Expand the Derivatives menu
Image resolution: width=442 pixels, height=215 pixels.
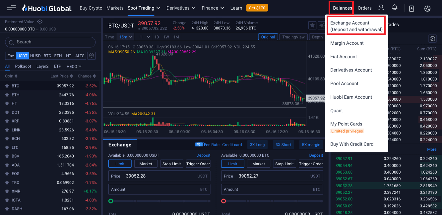(x=181, y=8)
